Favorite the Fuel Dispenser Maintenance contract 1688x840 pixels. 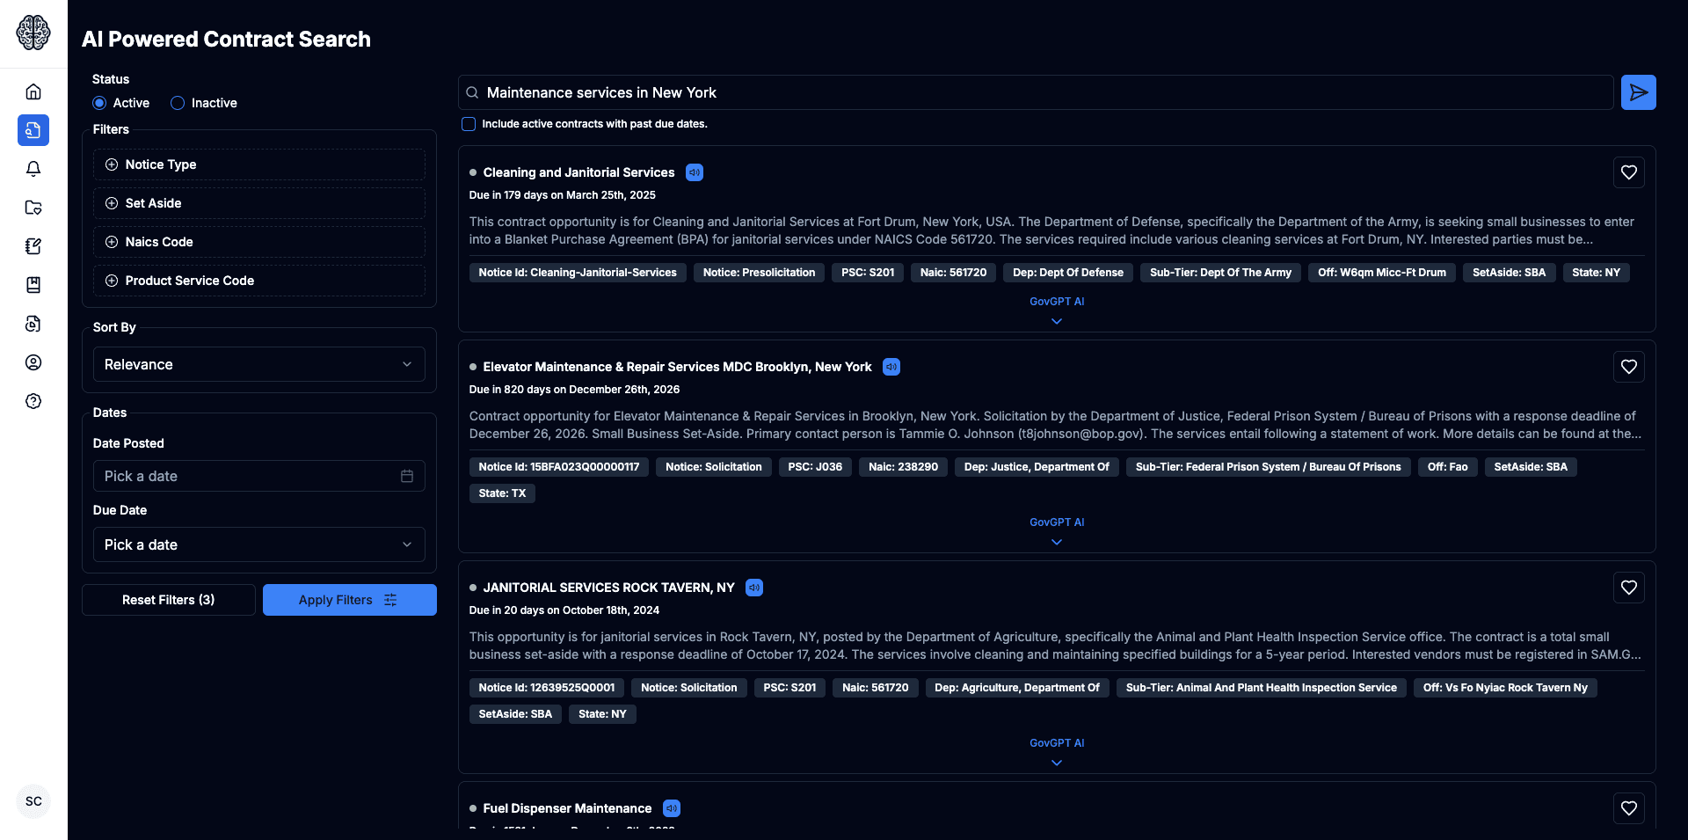pos(1628,808)
